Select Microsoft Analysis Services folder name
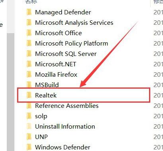The image size is (163, 151). tap(74, 23)
